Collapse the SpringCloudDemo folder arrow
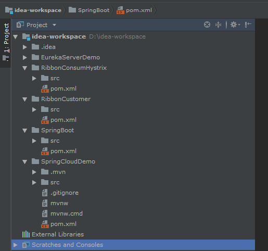This screenshot has width=268, height=251. coord(25,162)
